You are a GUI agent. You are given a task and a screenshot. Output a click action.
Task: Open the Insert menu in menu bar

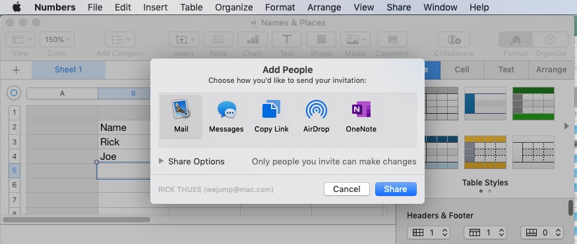(156, 7)
